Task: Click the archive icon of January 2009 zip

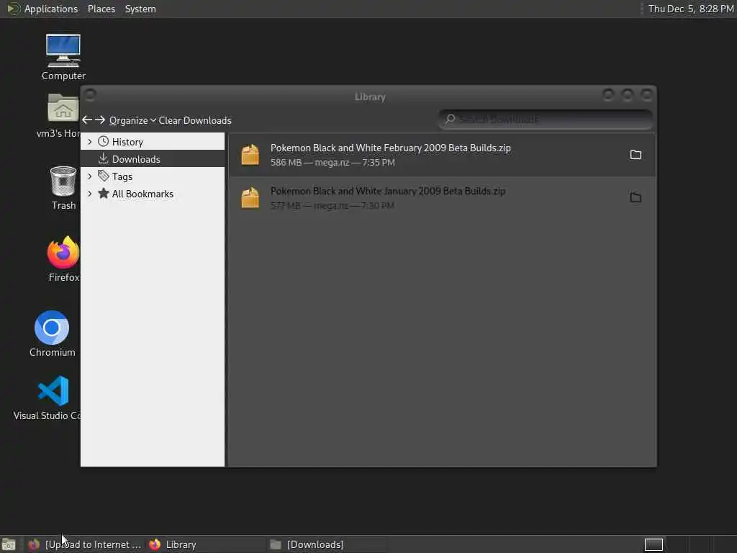Action: tap(250, 198)
